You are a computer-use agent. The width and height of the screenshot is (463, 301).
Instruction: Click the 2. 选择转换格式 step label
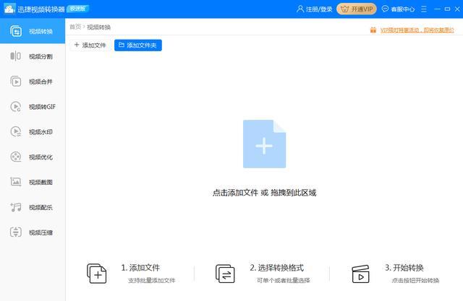tap(276, 267)
